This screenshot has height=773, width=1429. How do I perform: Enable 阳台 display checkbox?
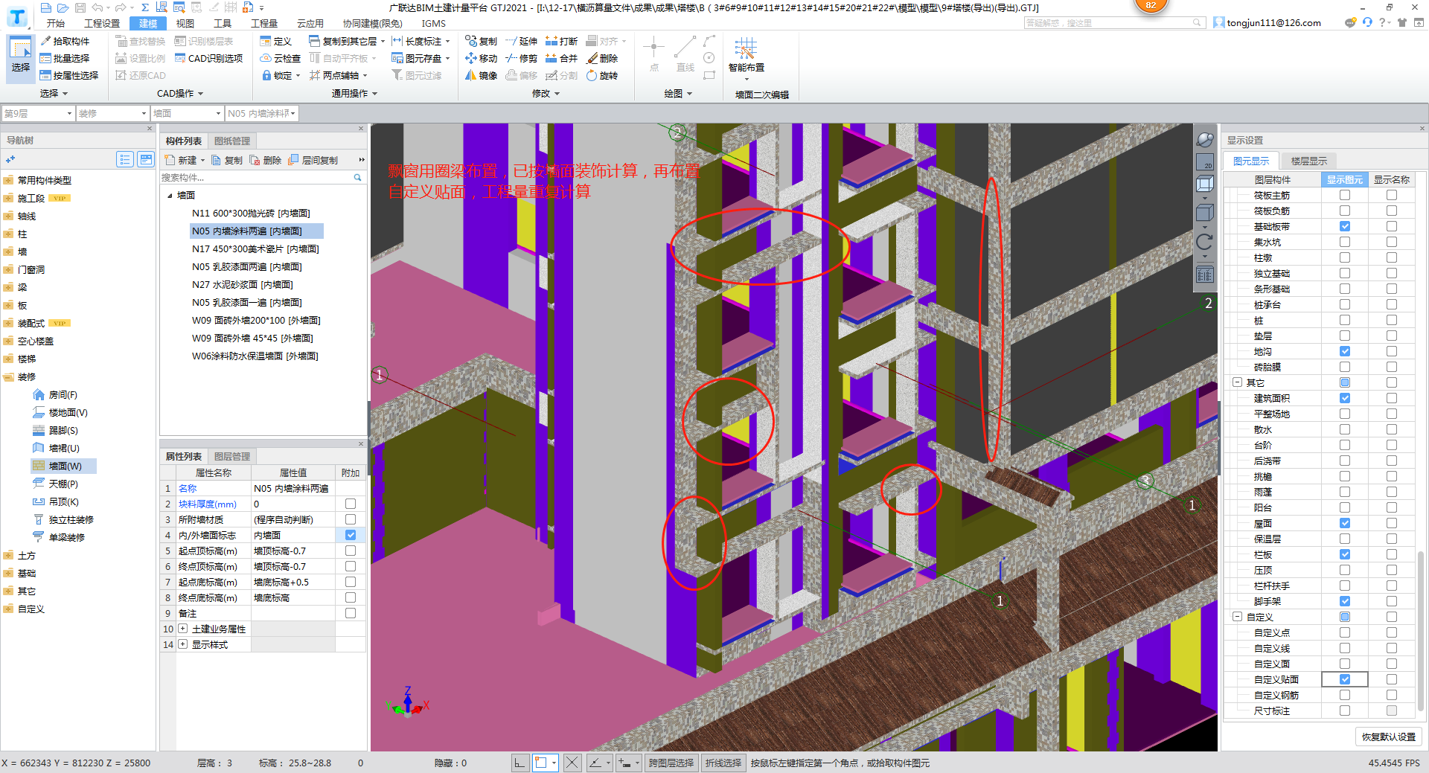pos(1344,507)
